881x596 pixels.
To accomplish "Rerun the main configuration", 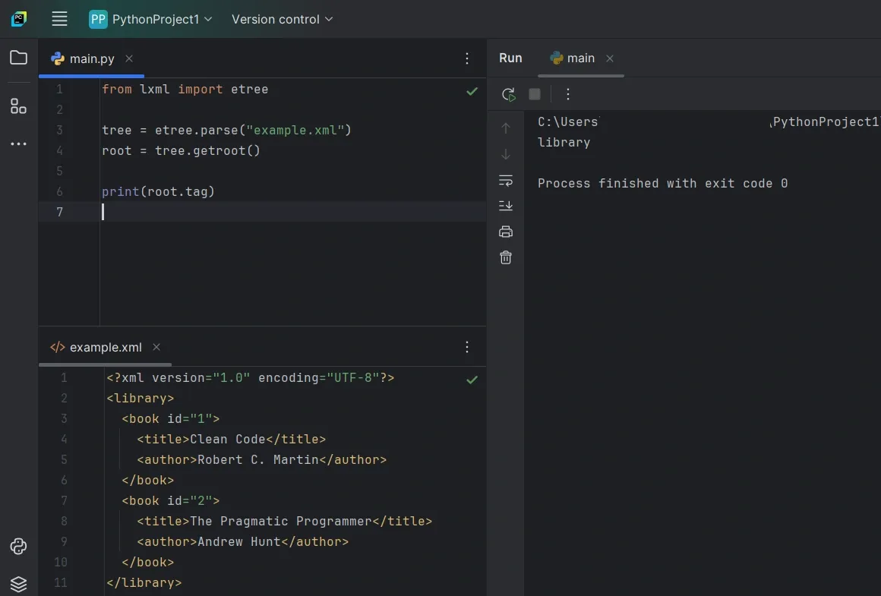I will (x=508, y=93).
